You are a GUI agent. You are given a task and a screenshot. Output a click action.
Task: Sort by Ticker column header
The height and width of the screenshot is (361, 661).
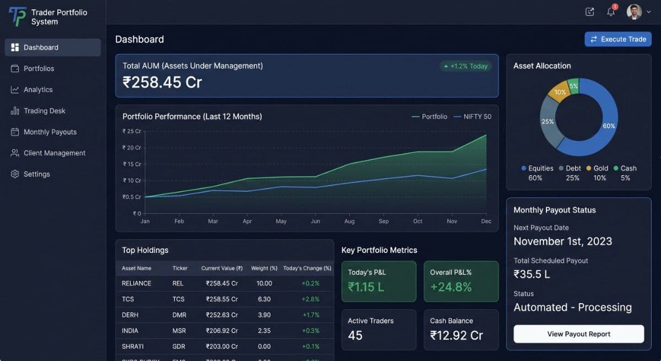tap(180, 268)
